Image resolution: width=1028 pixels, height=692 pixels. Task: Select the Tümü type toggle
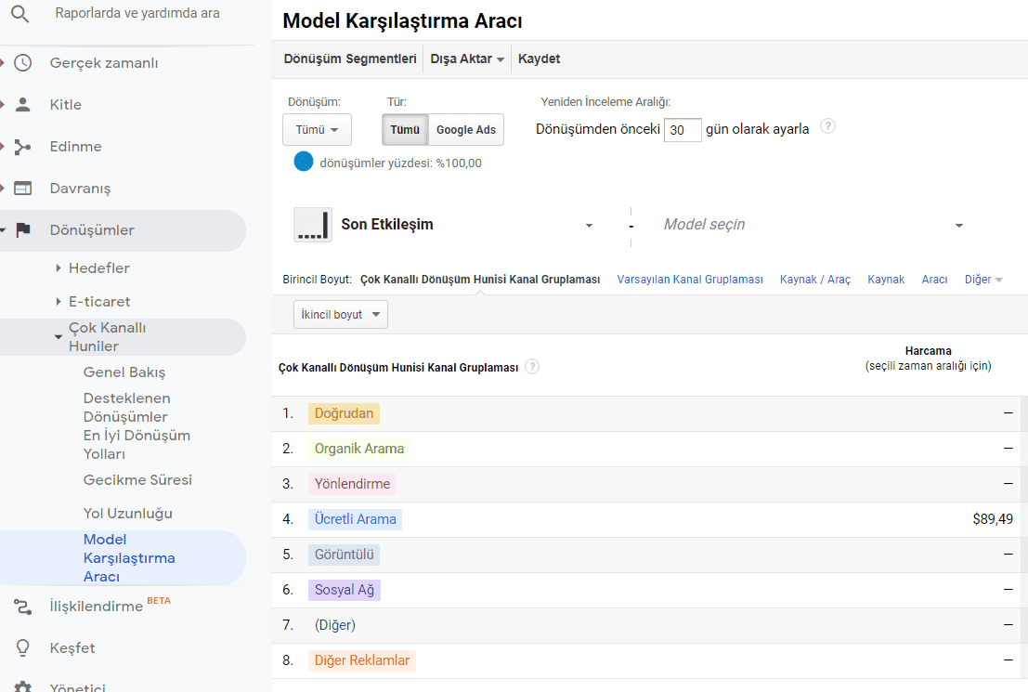pyautogui.click(x=404, y=130)
